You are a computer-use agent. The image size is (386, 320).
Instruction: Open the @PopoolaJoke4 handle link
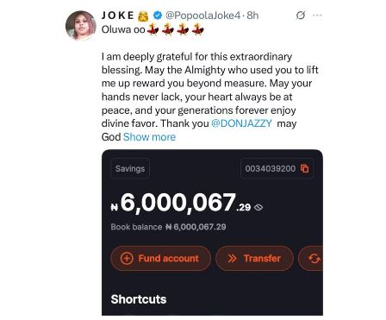202,16
